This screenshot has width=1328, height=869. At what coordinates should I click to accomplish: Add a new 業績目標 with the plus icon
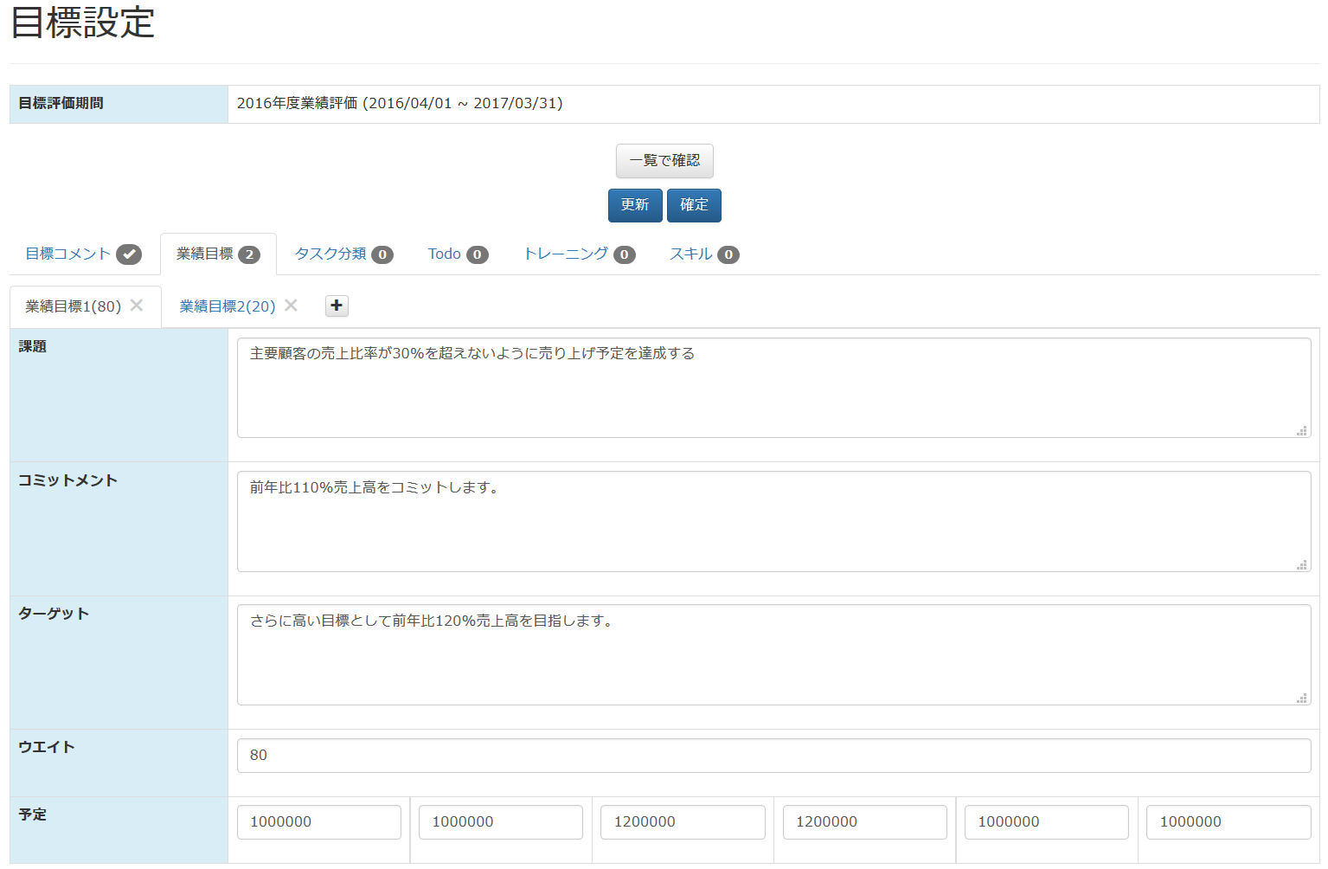point(337,306)
